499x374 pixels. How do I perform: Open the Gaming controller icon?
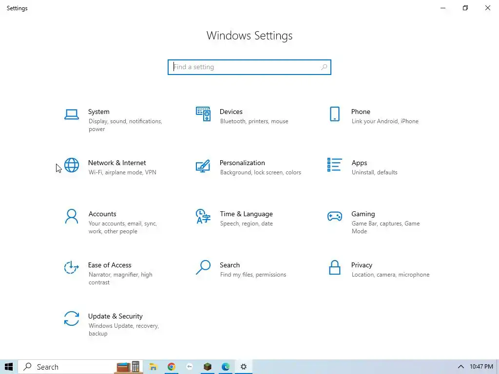click(334, 216)
